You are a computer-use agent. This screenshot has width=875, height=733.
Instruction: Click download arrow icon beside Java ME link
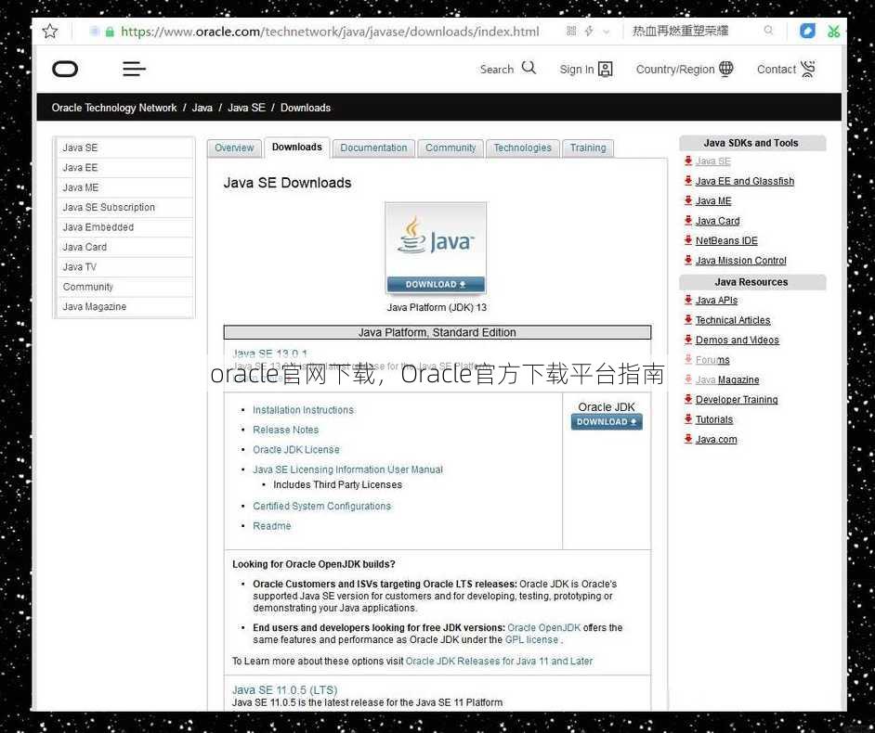click(x=688, y=200)
